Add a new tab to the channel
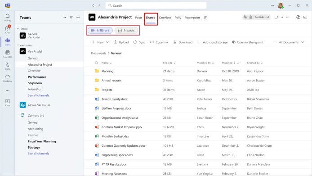This screenshot has width=312, height=176. (x=205, y=18)
